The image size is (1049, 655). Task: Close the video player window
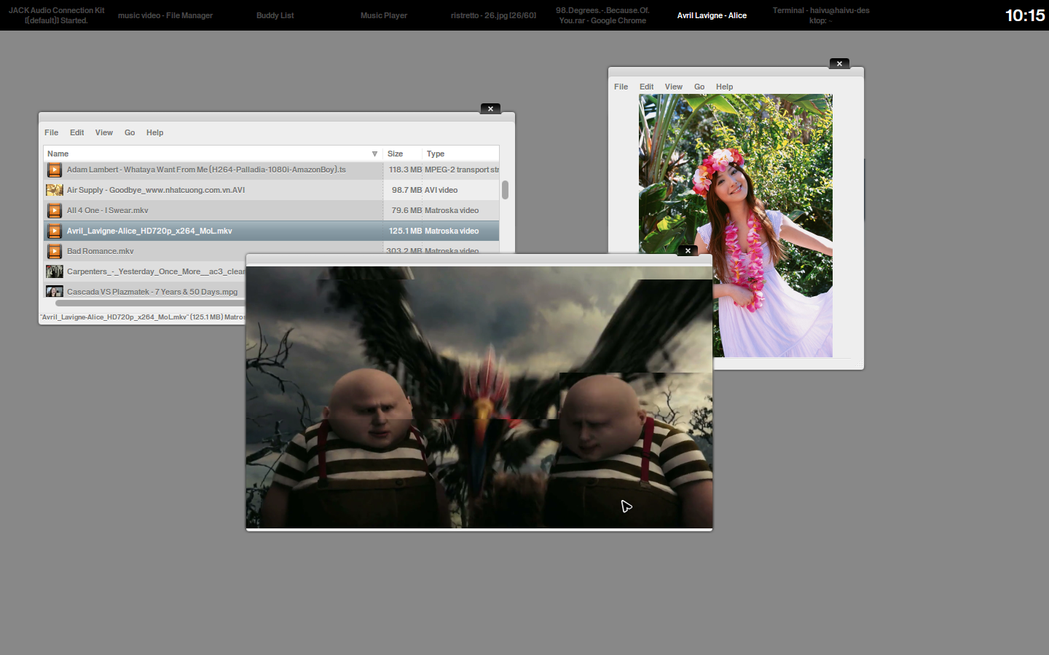(688, 250)
